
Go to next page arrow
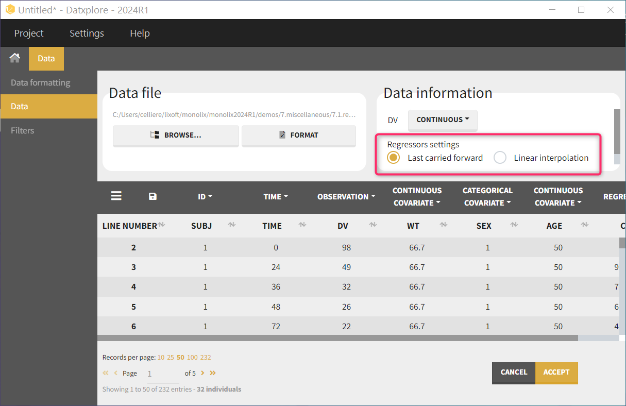(202, 373)
